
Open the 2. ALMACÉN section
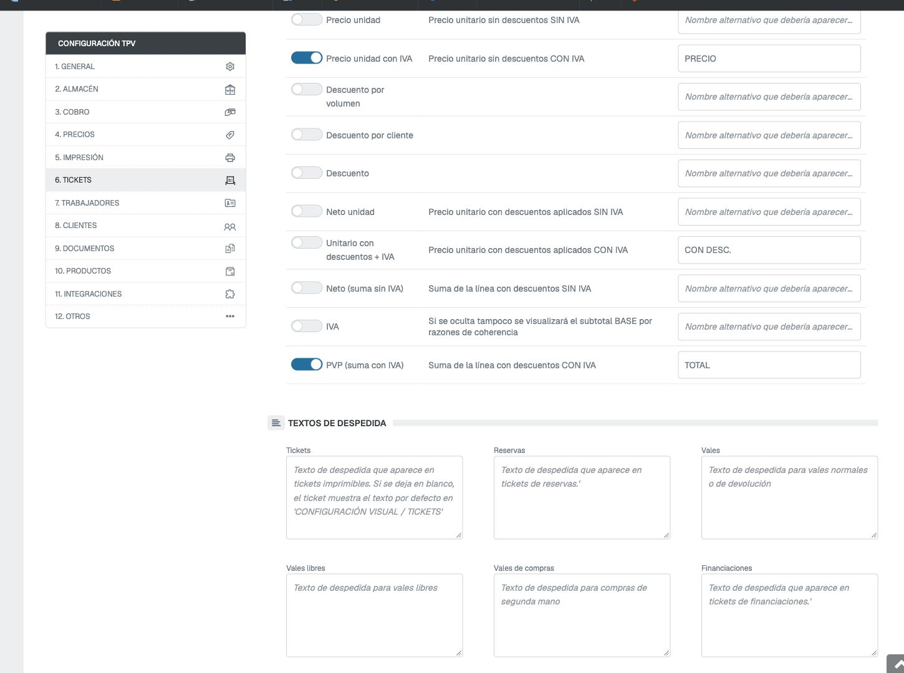[146, 89]
